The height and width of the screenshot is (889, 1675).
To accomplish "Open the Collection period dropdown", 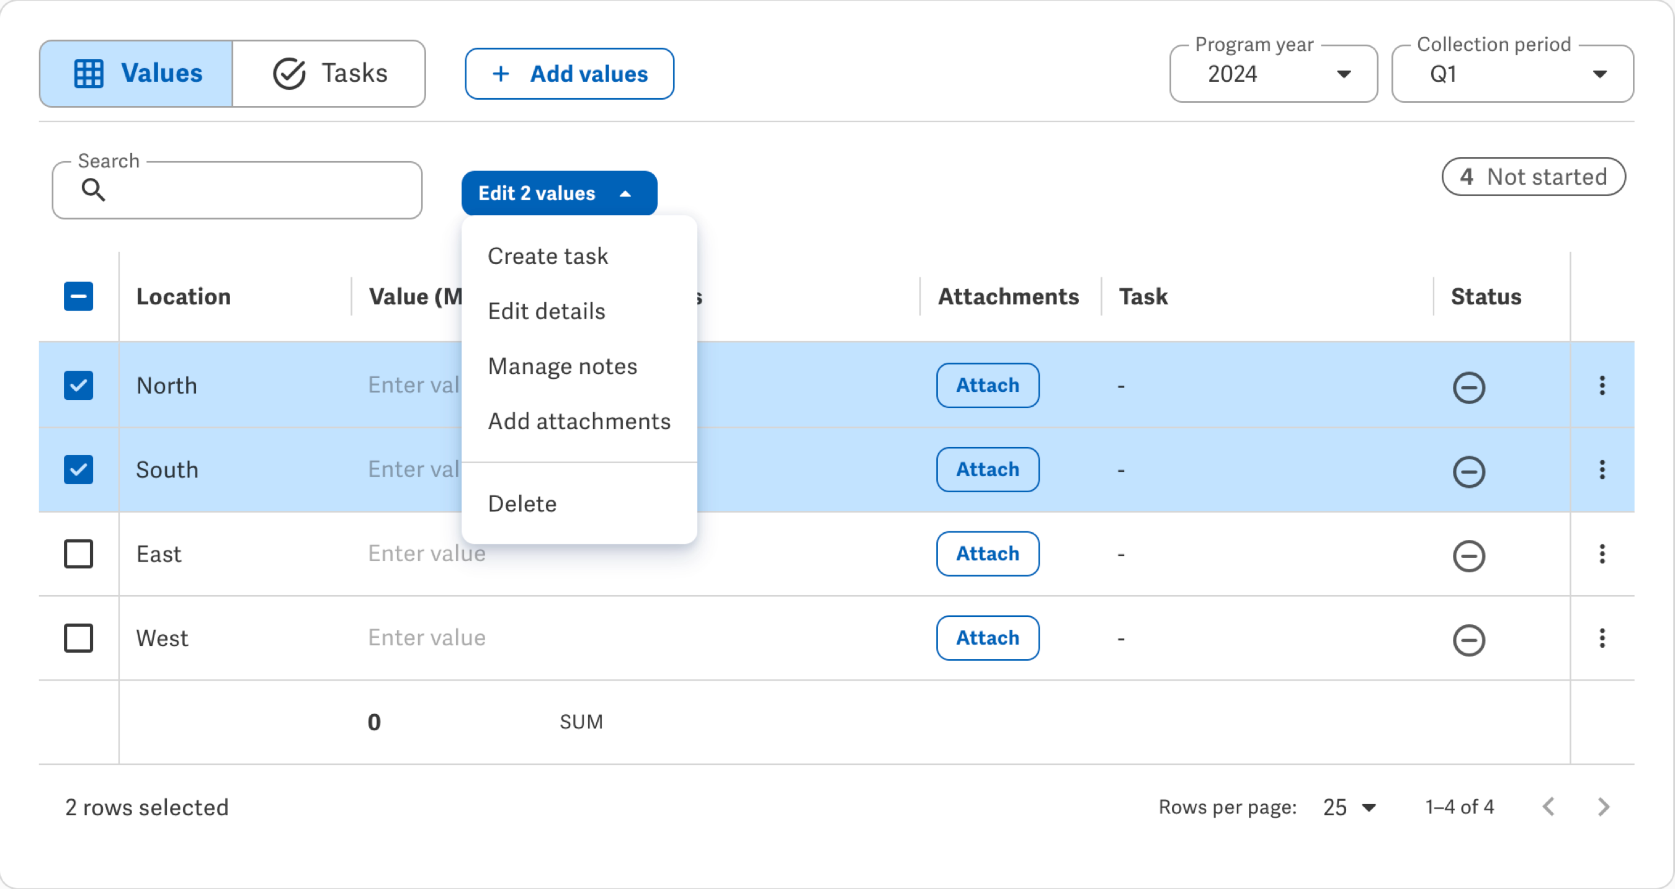I will pos(1601,73).
